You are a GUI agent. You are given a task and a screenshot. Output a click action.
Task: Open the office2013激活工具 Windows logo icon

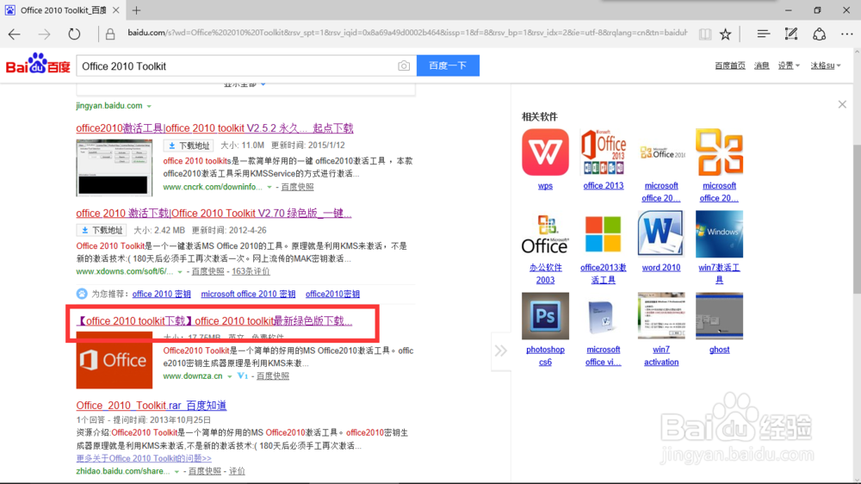(x=604, y=234)
